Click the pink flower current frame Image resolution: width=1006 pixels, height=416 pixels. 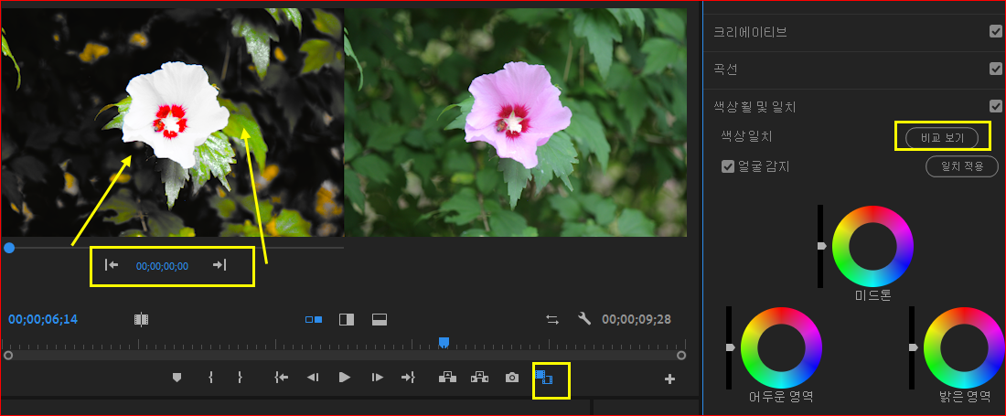516,123
